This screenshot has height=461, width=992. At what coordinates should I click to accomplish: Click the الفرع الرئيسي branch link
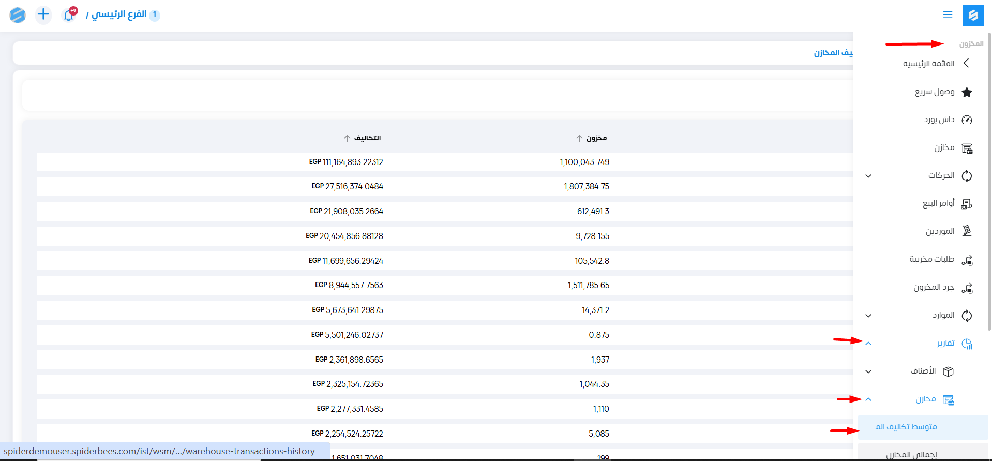[x=119, y=14]
